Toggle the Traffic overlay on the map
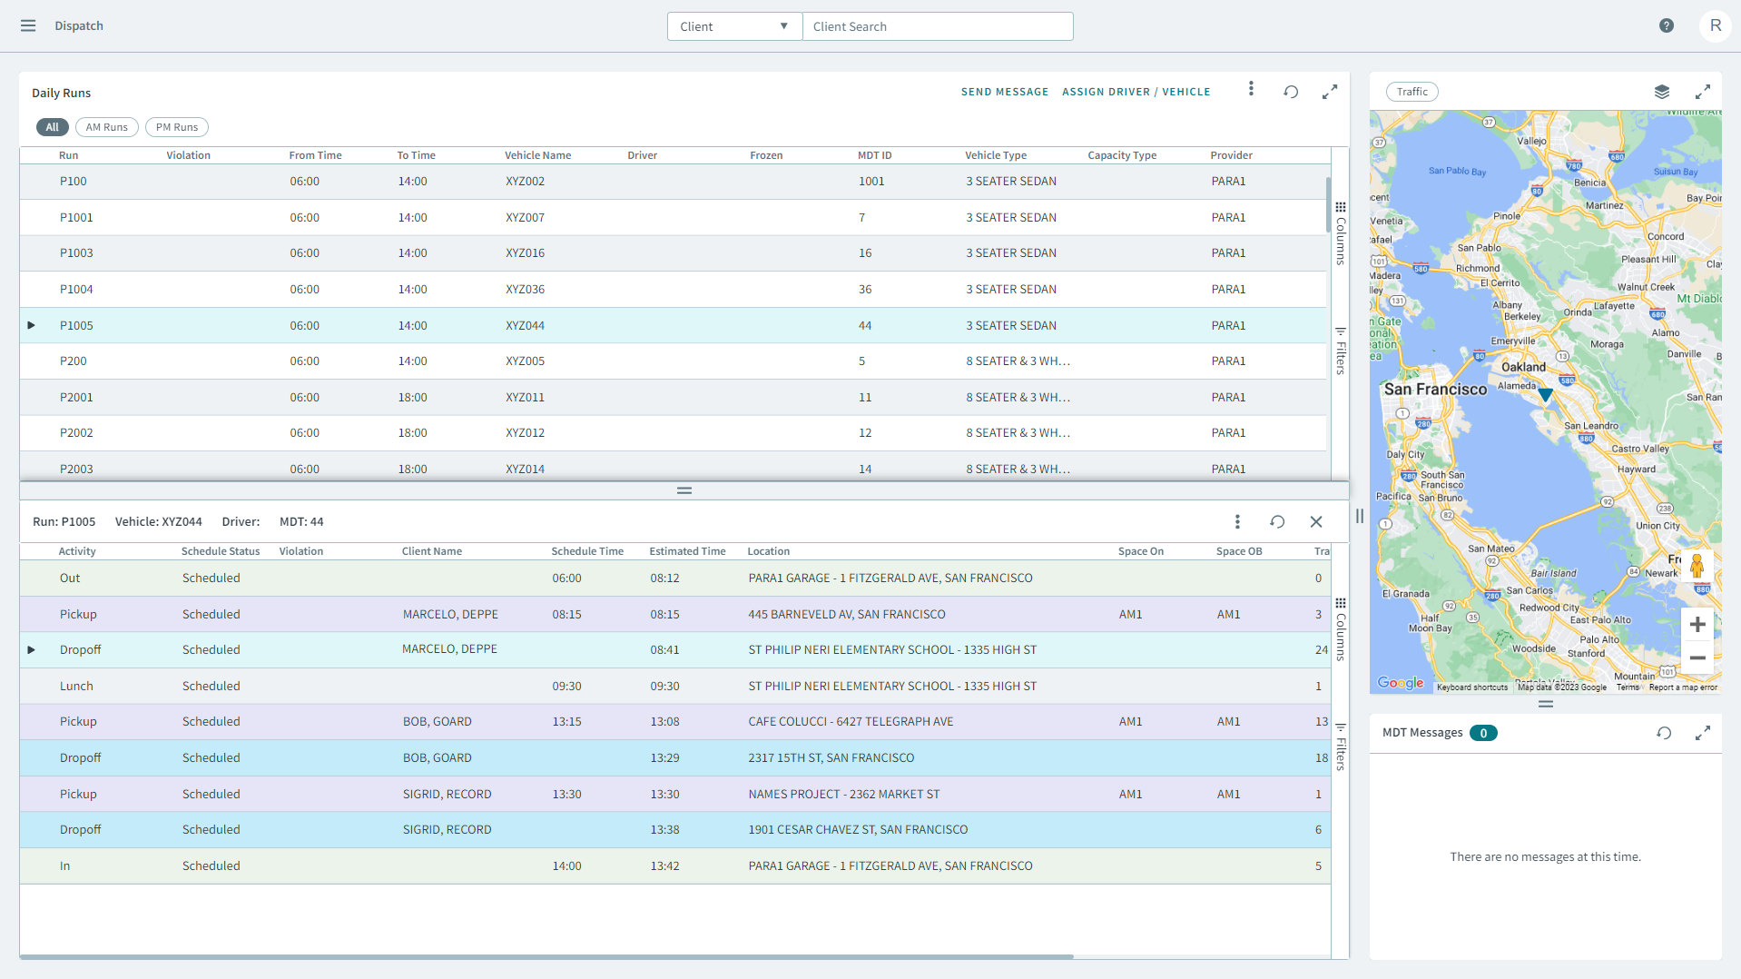 click(1411, 92)
